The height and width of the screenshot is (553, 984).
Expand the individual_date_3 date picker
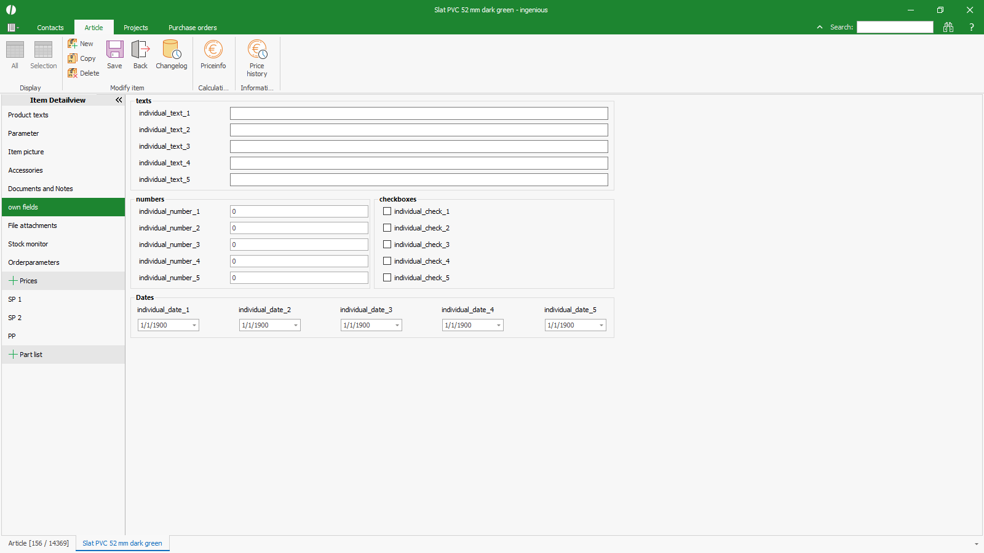(397, 326)
